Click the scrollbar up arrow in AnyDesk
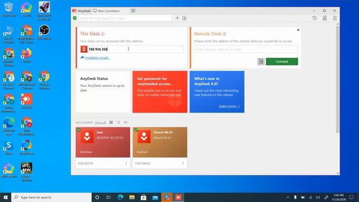Screen dimensions: 359x202 click(x=338, y=24)
